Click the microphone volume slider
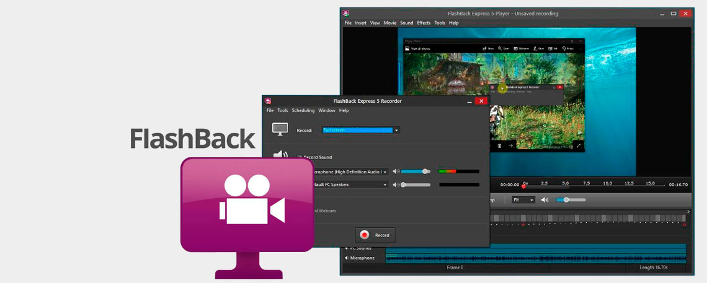The height and width of the screenshot is (283, 707). coord(416,172)
